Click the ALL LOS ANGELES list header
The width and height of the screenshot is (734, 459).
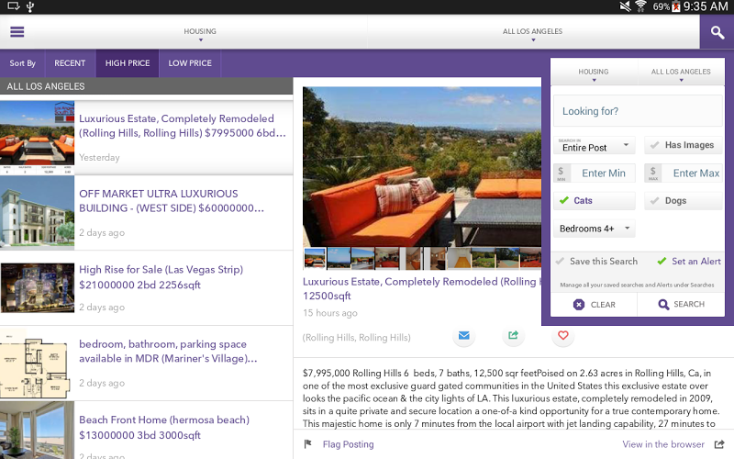click(146, 86)
